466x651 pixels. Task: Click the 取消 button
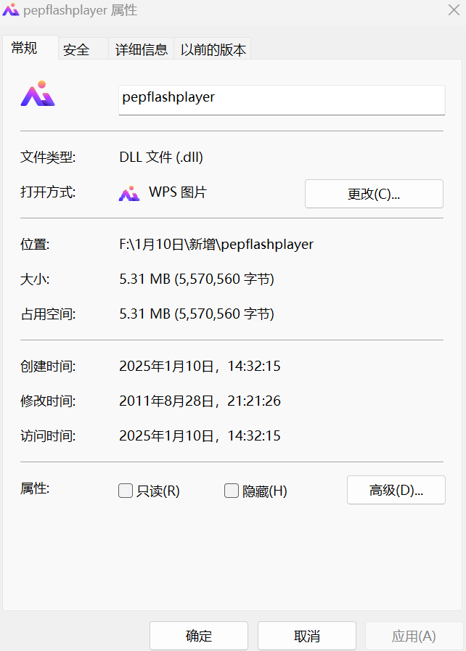pos(307,636)
